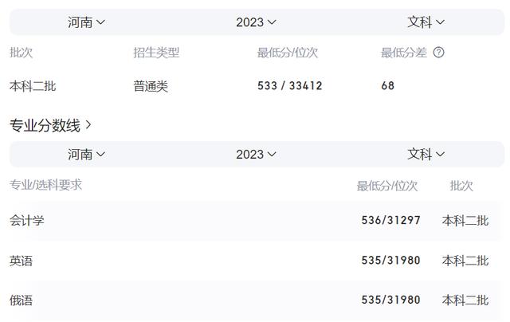Viewport: 510px width, 322px height.
Task: Open the 专业分数线 section via its arrow
Action: point(88,124)
